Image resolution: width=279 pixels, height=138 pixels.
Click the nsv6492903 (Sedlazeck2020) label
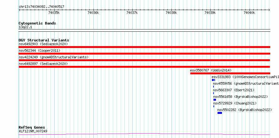tap(43, 44)
